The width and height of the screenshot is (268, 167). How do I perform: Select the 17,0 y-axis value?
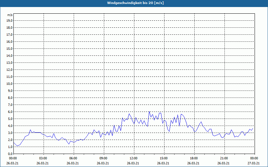[9, 35]
